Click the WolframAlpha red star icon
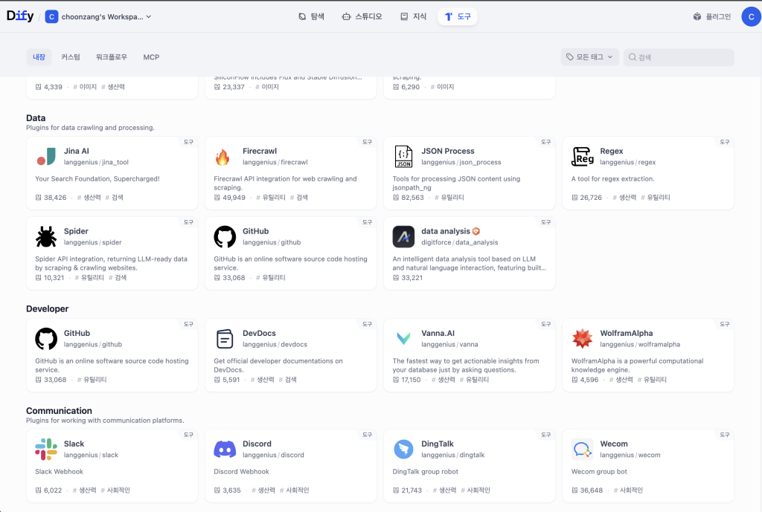 pyautogui.click(x=582, y=339)
